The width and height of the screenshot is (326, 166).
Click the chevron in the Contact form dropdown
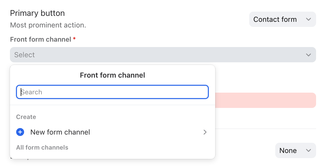308,19
